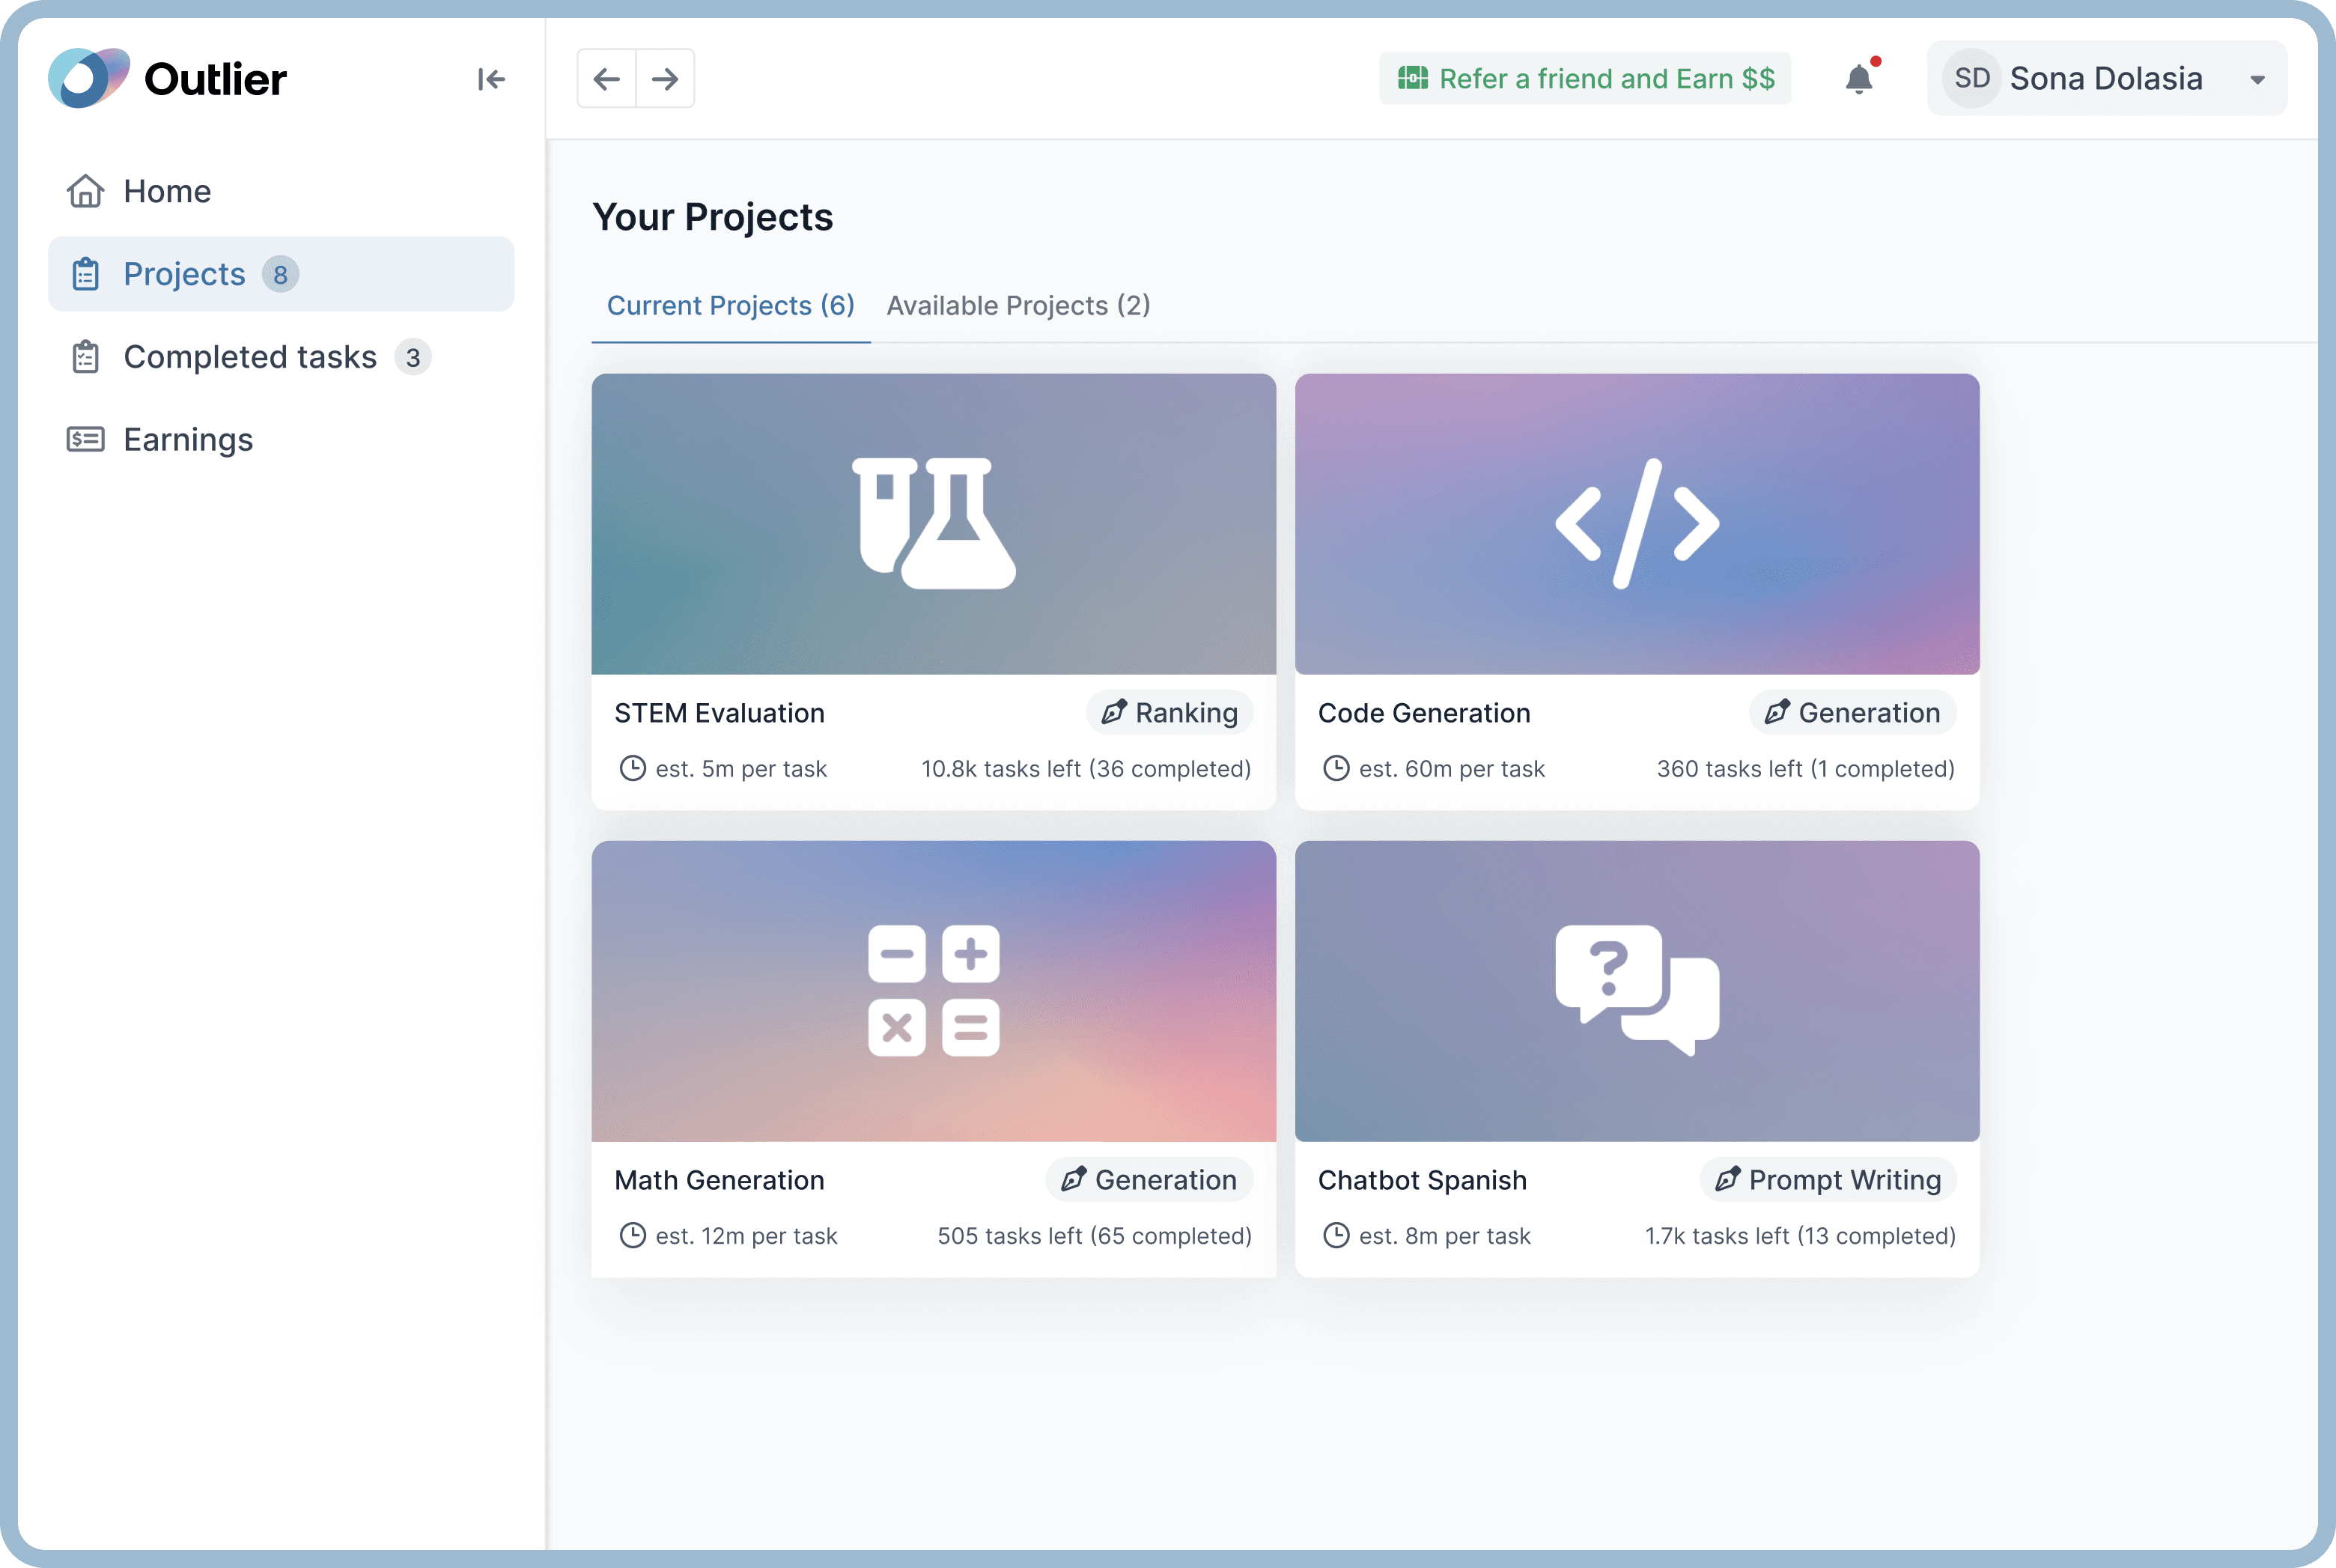Click the STEM Evaluation flask thumbnail
The height and width of the screenshot is (1568, 2336).
coord(933,524)
